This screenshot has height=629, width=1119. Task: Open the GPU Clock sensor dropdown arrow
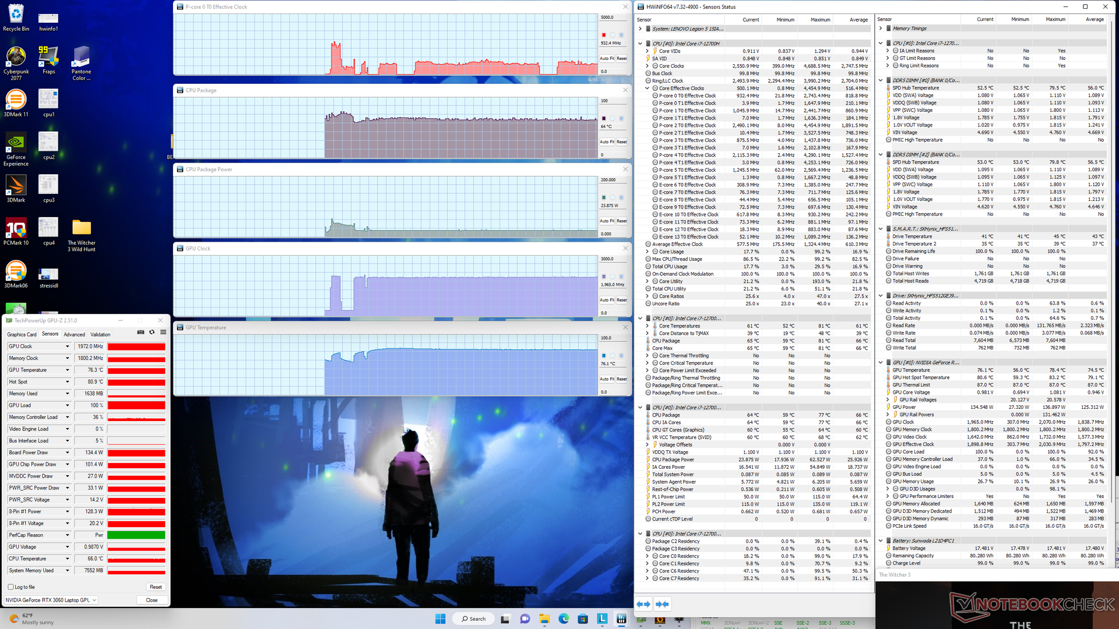point(68,347)
